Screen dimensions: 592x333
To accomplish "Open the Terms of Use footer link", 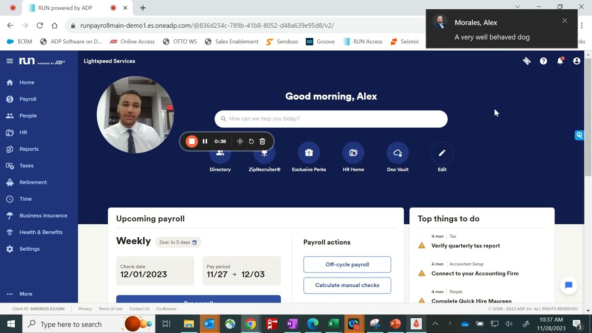I will click(110, 309).
